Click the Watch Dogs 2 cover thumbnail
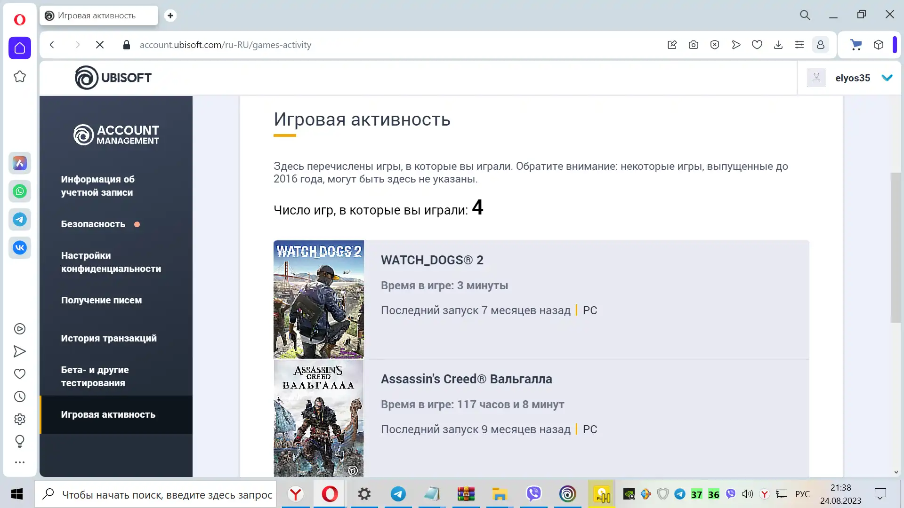The width and height of the screenshot is (904, 508). [319, 300]
